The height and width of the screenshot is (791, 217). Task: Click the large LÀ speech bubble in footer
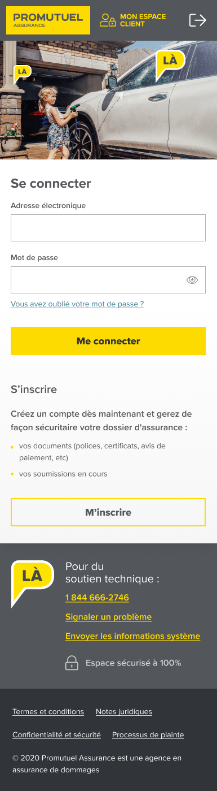[x=32, y=582]
